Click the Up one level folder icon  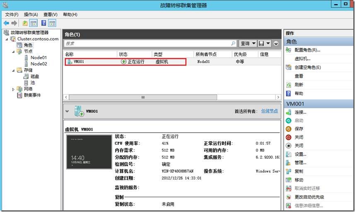(x=25, y=23)
